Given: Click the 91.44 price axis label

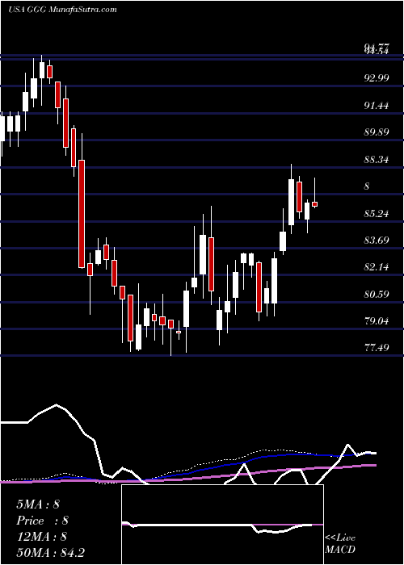Looking at the screenshot, I should tap(377, 106).
